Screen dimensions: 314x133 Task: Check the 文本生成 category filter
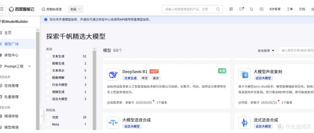point(48,56)
